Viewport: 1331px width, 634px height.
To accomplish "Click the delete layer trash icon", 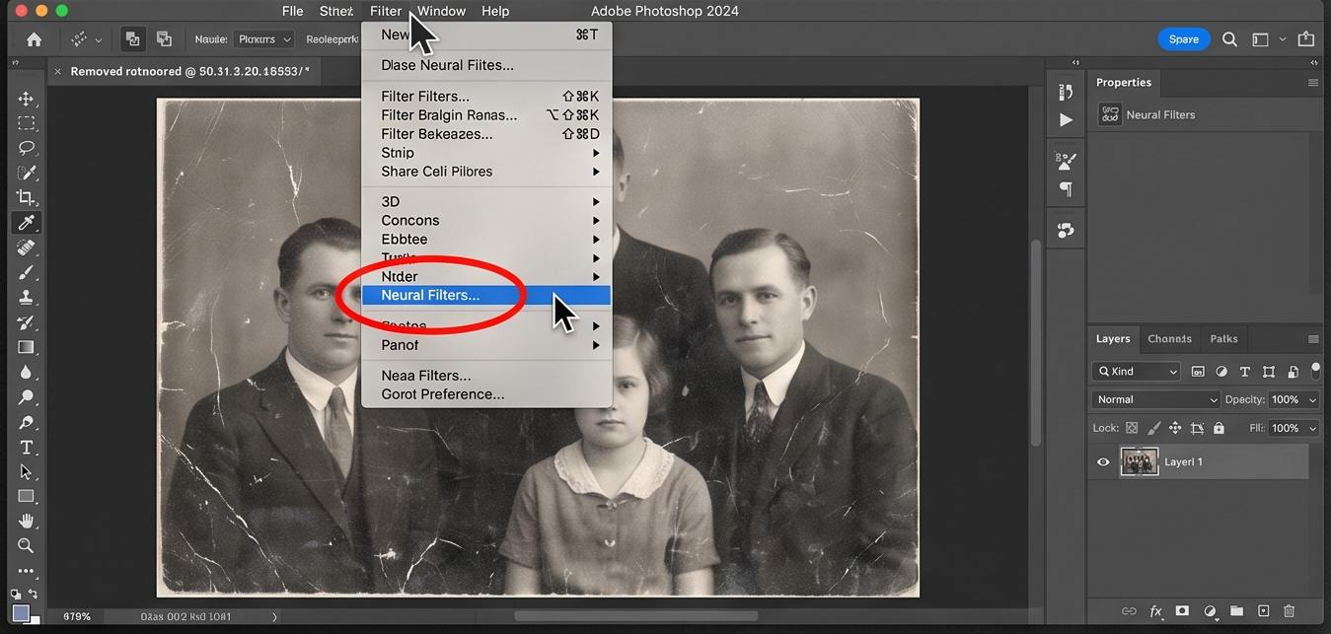I will coord(1290,611).
